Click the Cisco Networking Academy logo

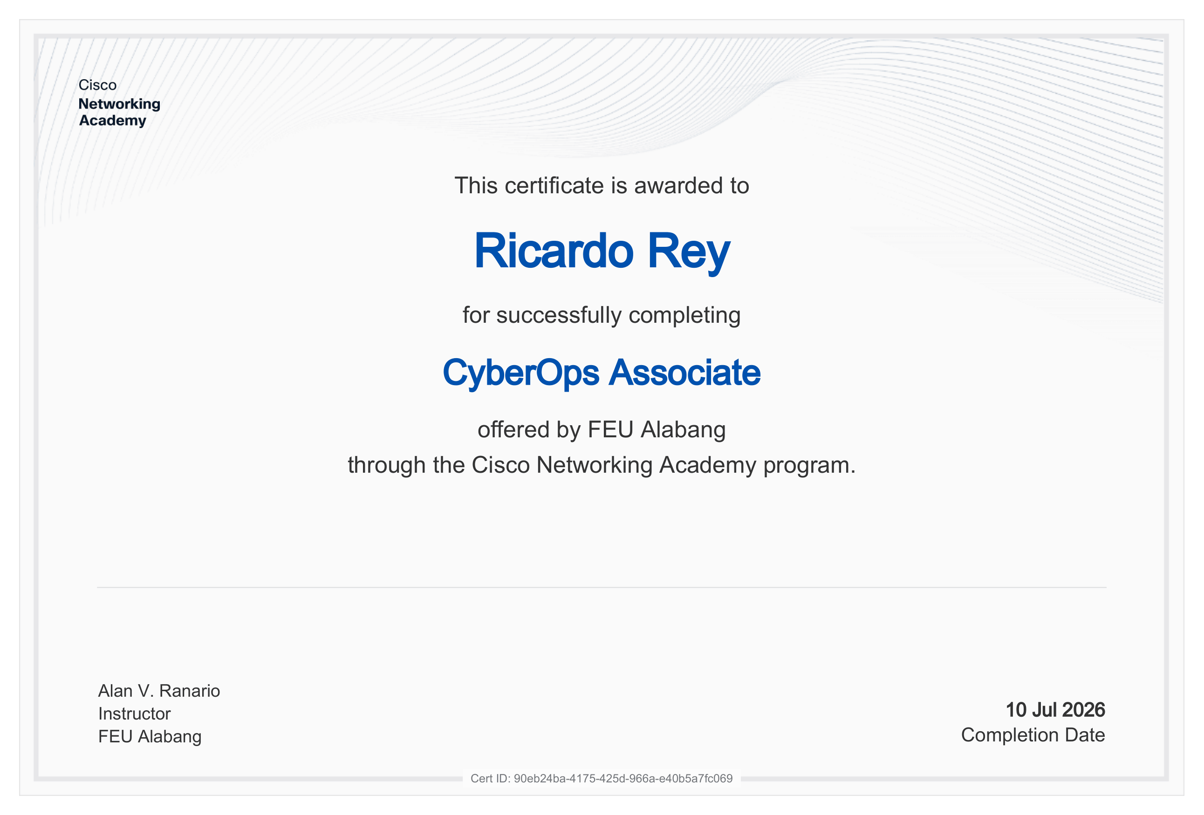coord(119,102)
